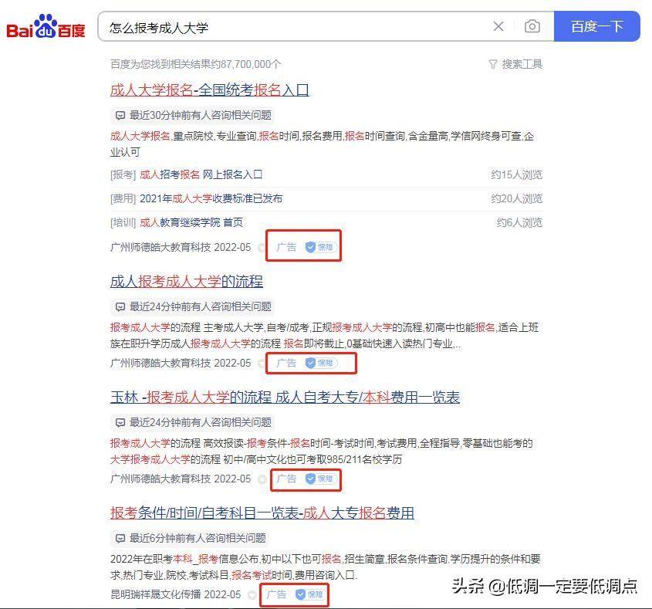Click 约6人浏览 text

click(x=519, y=222)
